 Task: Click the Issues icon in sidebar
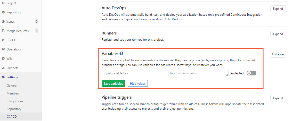pos(3,22)
